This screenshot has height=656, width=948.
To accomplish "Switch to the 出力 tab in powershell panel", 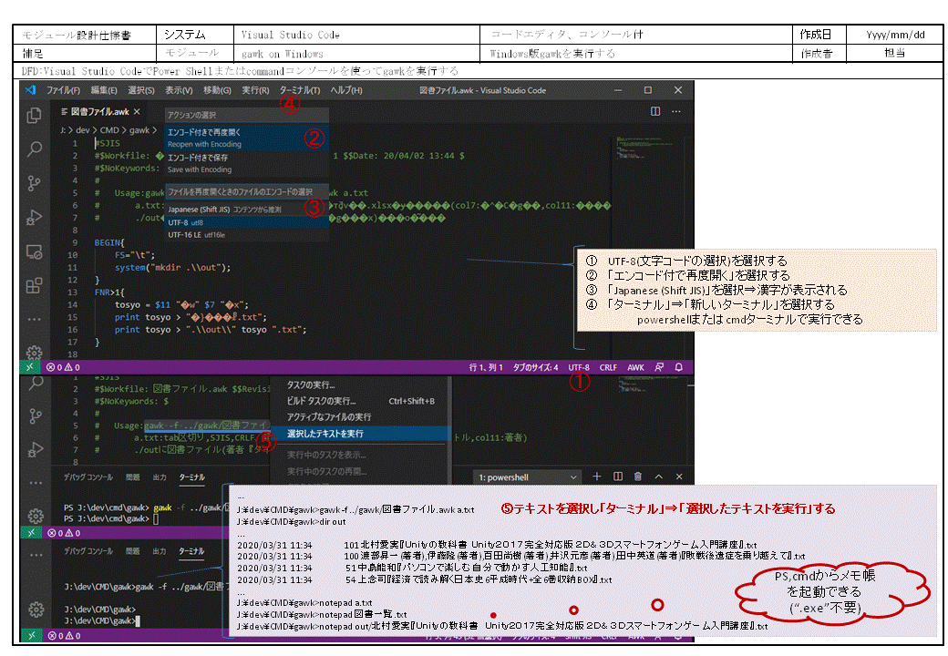I will click(x=160, y=477).
